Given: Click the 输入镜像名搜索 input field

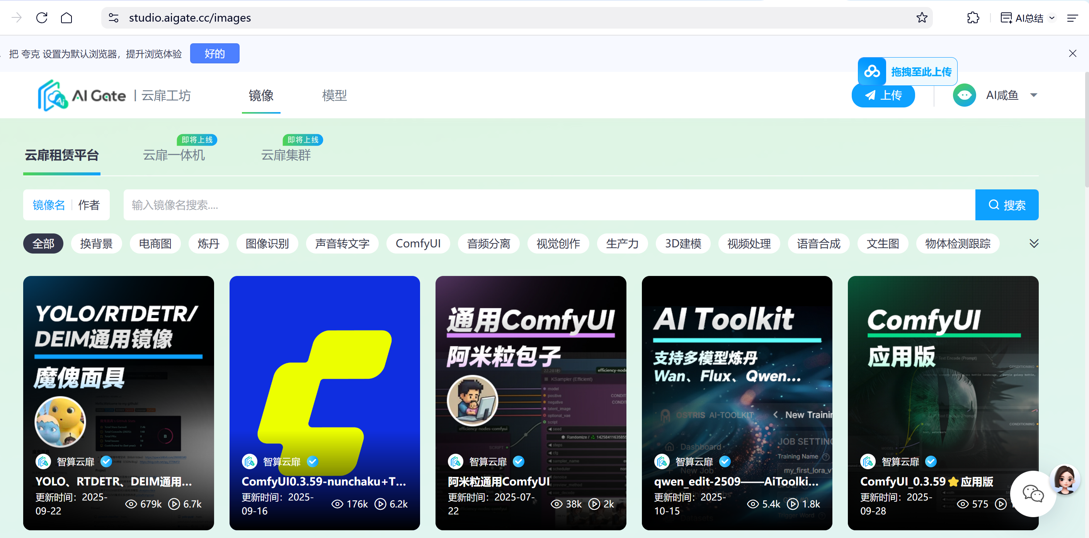Looking at the screenshot, I should tap(549, 205).
